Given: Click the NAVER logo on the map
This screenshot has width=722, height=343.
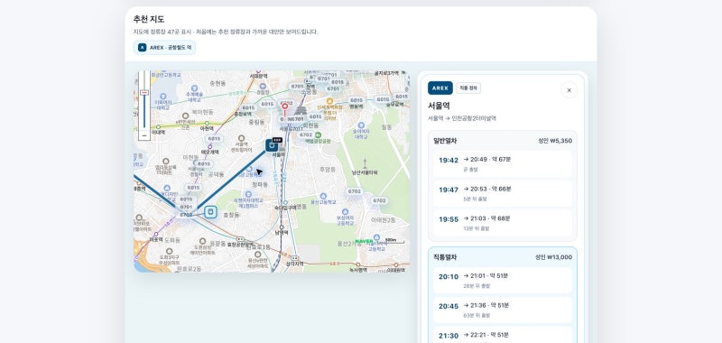Looking at the screenshot, I should [364, 241].
